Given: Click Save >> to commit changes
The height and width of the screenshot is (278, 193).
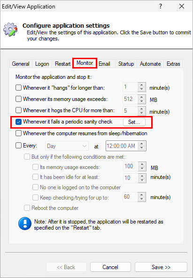Looking at the screenshot, I should 161,267.
